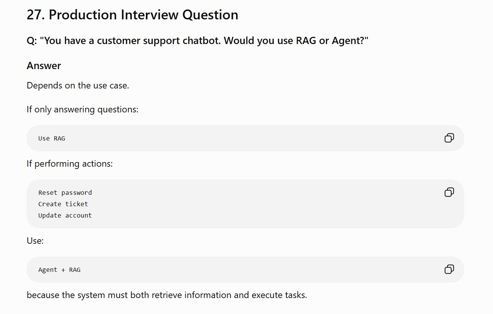Copy the "Agent + RAG" code block
The width and height of the screenshot is (493, 314).
[x=449, y=269]
